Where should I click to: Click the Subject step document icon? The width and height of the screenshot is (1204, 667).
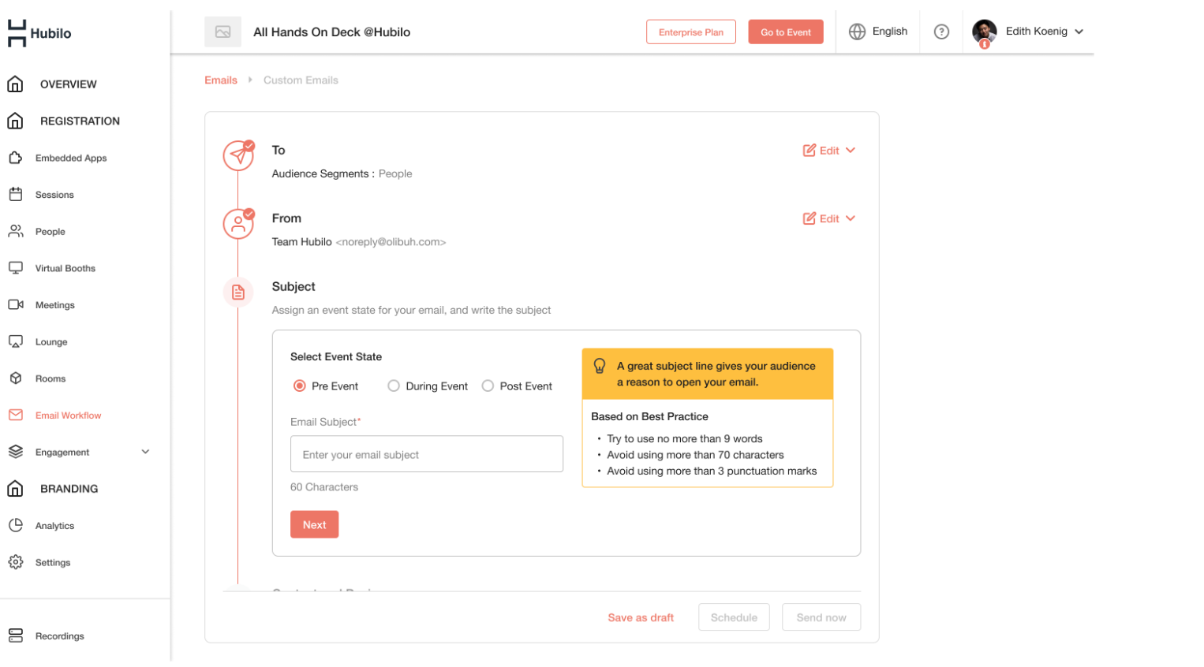(238, 293)
